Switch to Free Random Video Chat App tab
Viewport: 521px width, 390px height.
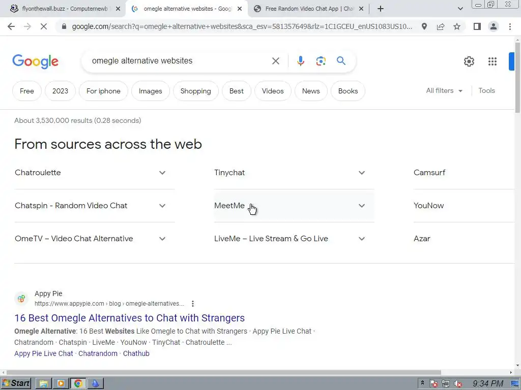click(309, 9)
